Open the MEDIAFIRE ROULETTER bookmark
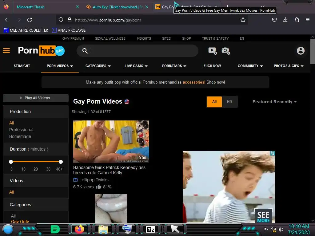Screen dimensions: 315x236 26,30
